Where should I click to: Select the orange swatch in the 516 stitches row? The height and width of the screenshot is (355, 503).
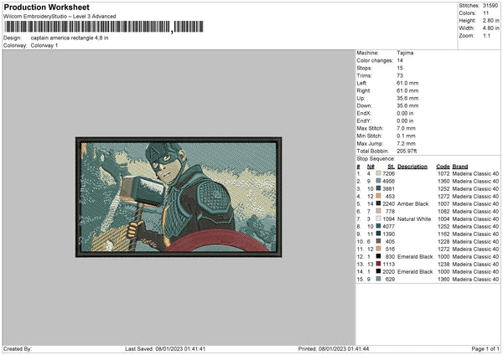pyautogui.click(x=378, y=249)
